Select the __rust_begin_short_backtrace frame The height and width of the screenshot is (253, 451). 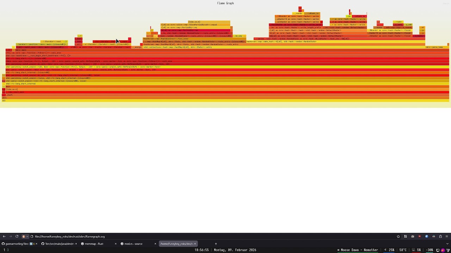(227, 56)
